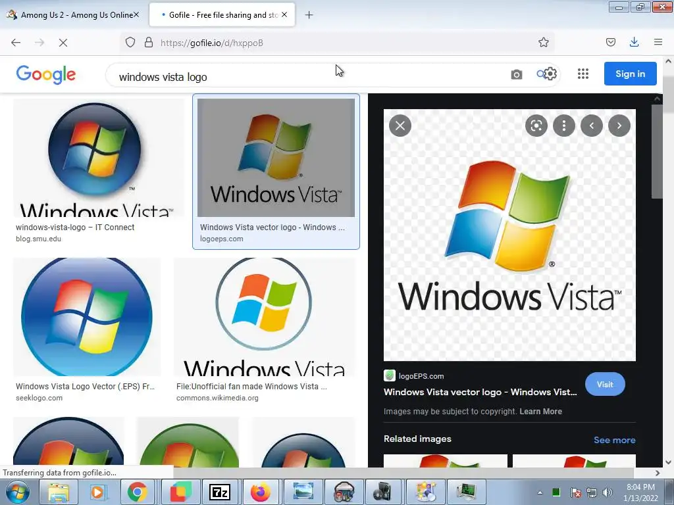
Task: Click the Learn More copyright link
Action: 540,412
